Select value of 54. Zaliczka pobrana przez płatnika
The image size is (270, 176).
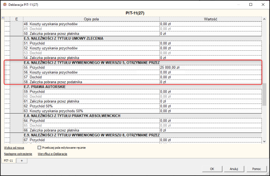(210, 58)
